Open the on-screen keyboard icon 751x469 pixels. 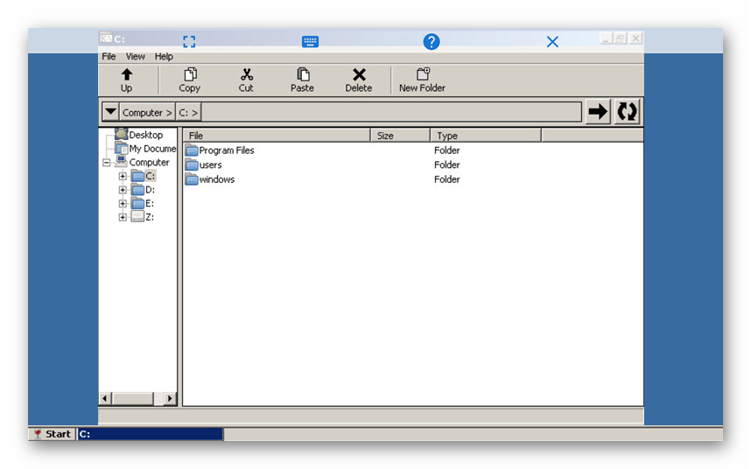point(310,41)
